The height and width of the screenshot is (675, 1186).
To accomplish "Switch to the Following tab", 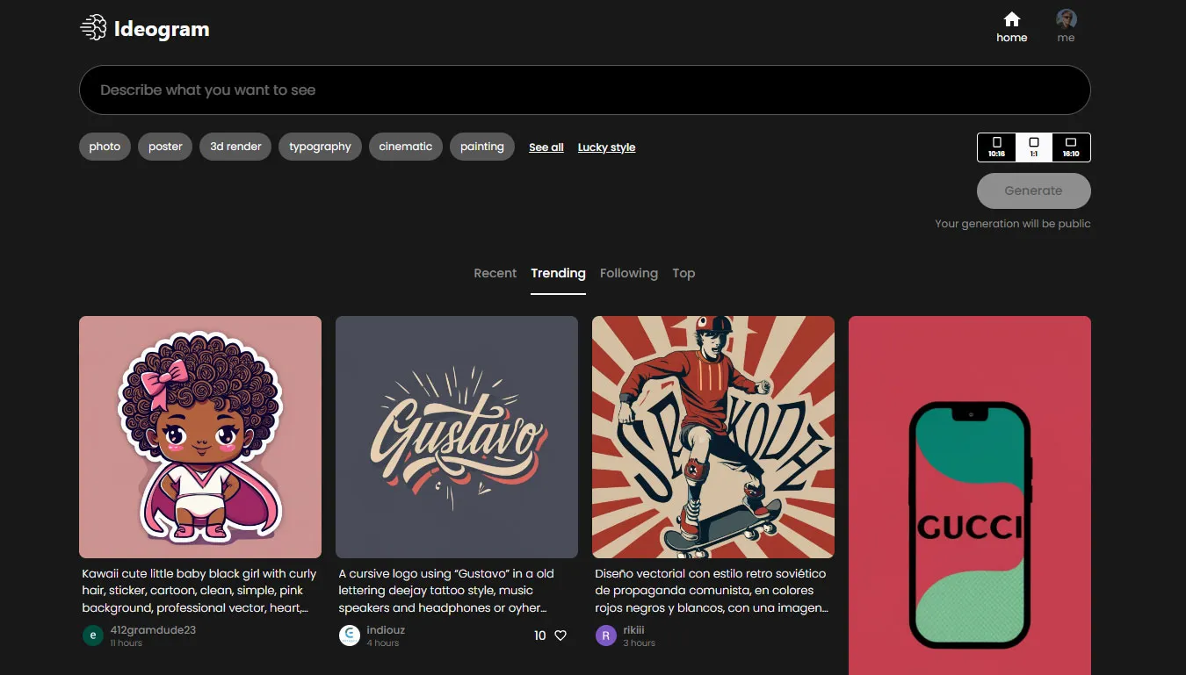I will point(629,273).
